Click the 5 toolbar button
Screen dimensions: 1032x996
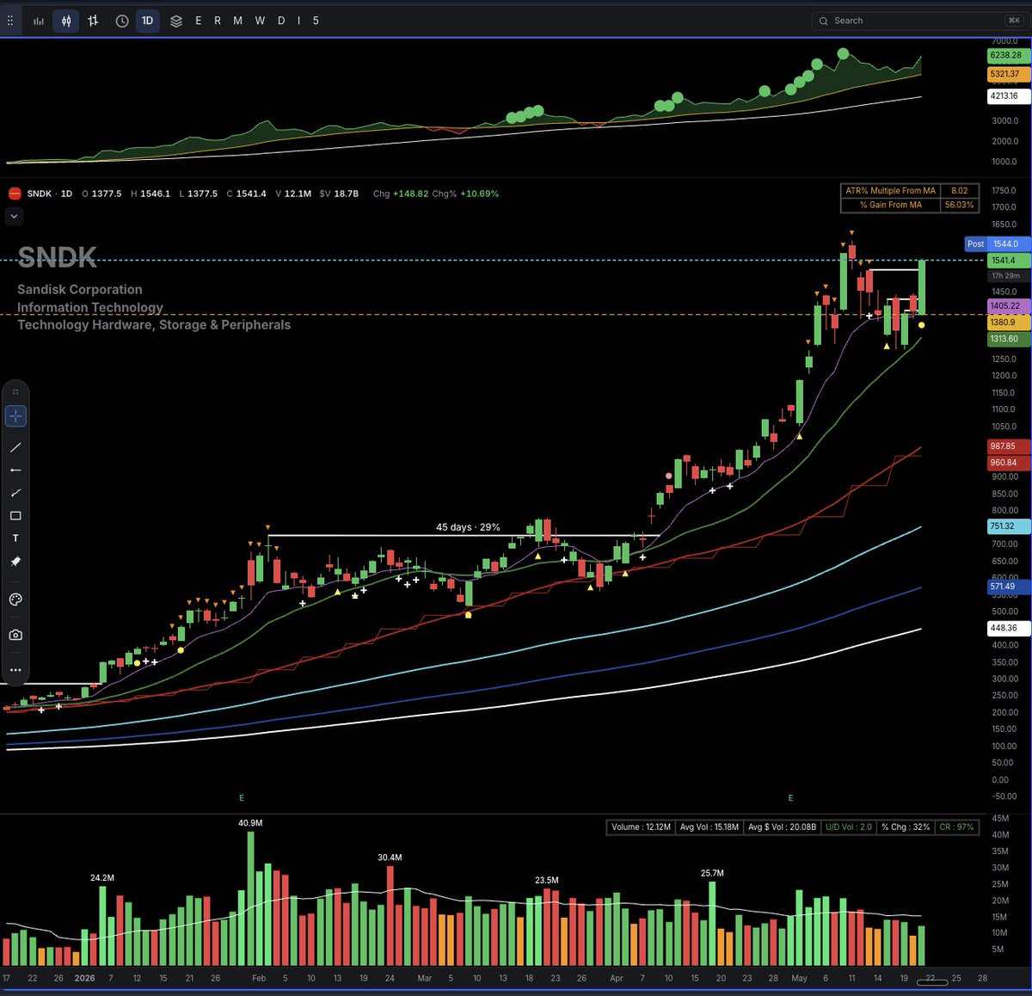[x=316, y=21]
